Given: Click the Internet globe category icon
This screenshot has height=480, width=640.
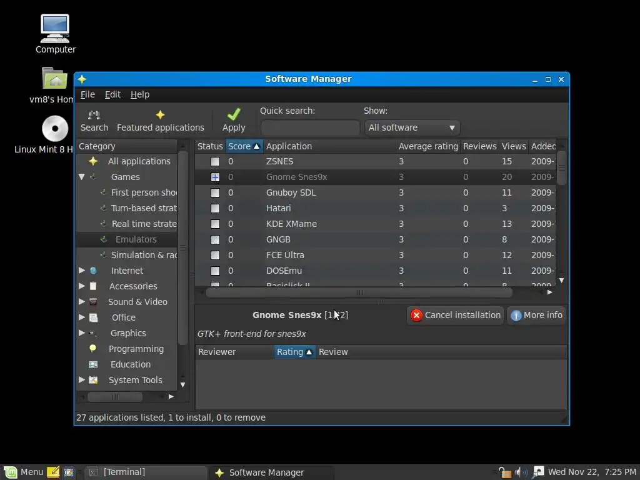Looking at the screenshot, I should coord(93,271).
